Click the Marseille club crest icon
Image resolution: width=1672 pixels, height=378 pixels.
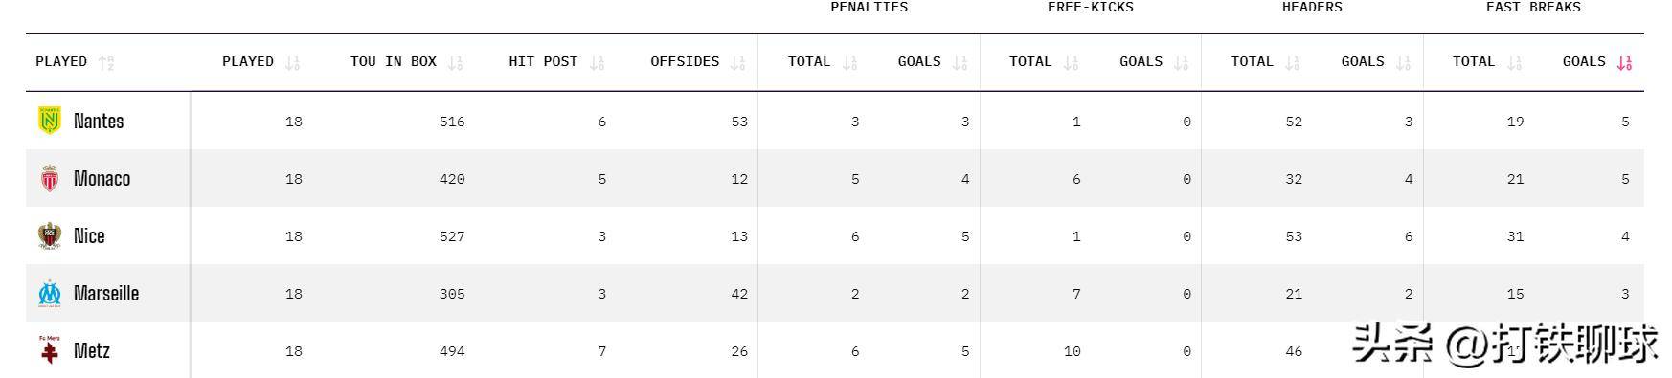click(x=49, y=293)
